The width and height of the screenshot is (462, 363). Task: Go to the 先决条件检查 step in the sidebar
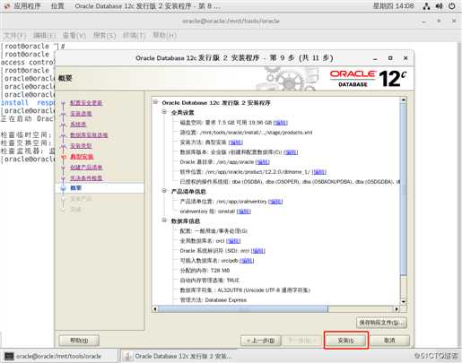click(86, 178)
